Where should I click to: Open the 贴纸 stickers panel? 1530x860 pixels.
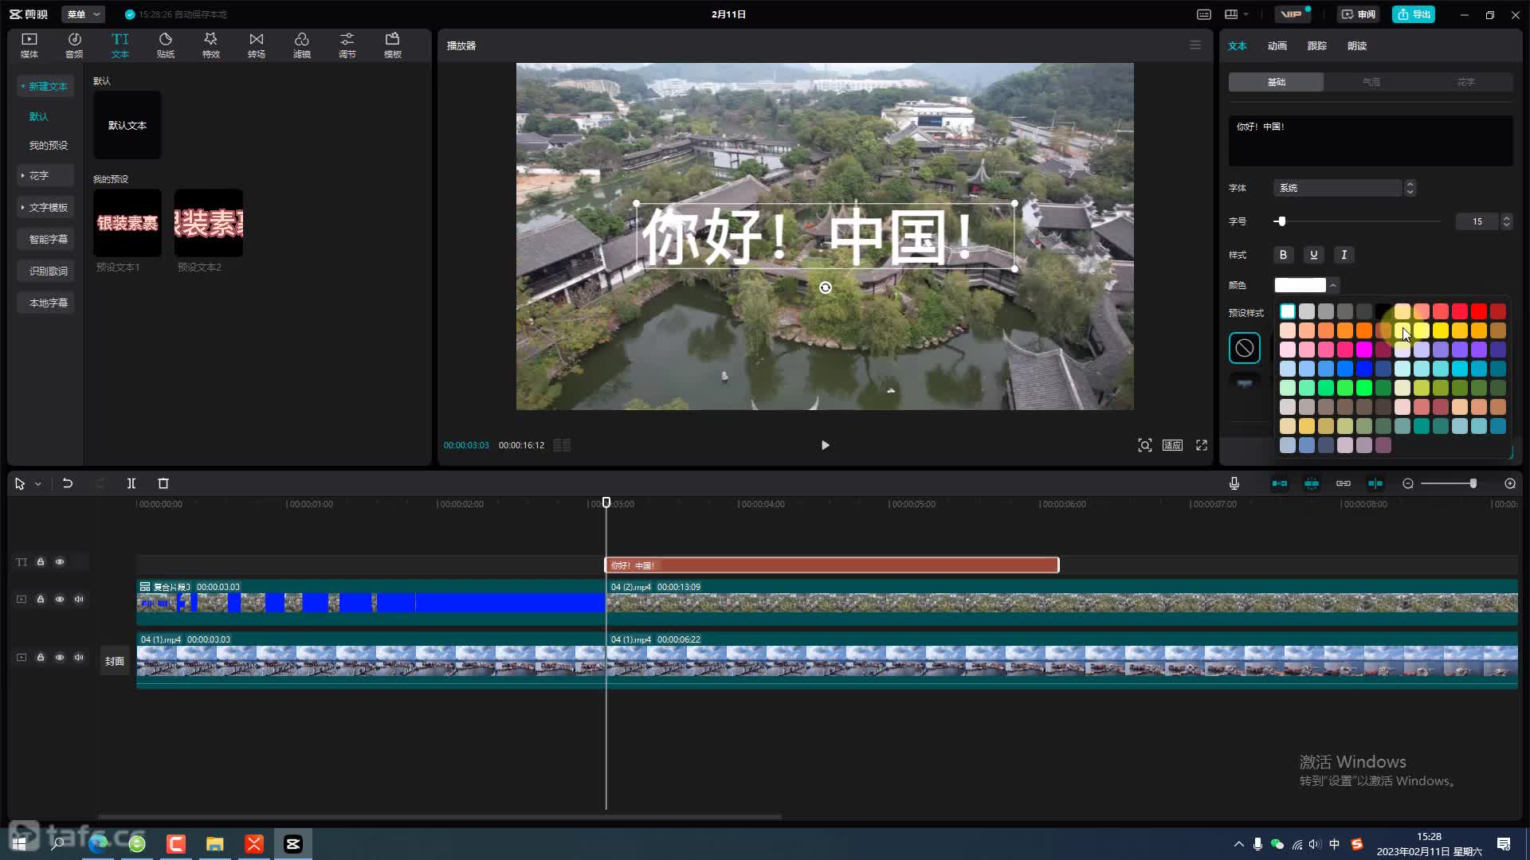click(166, 45)
